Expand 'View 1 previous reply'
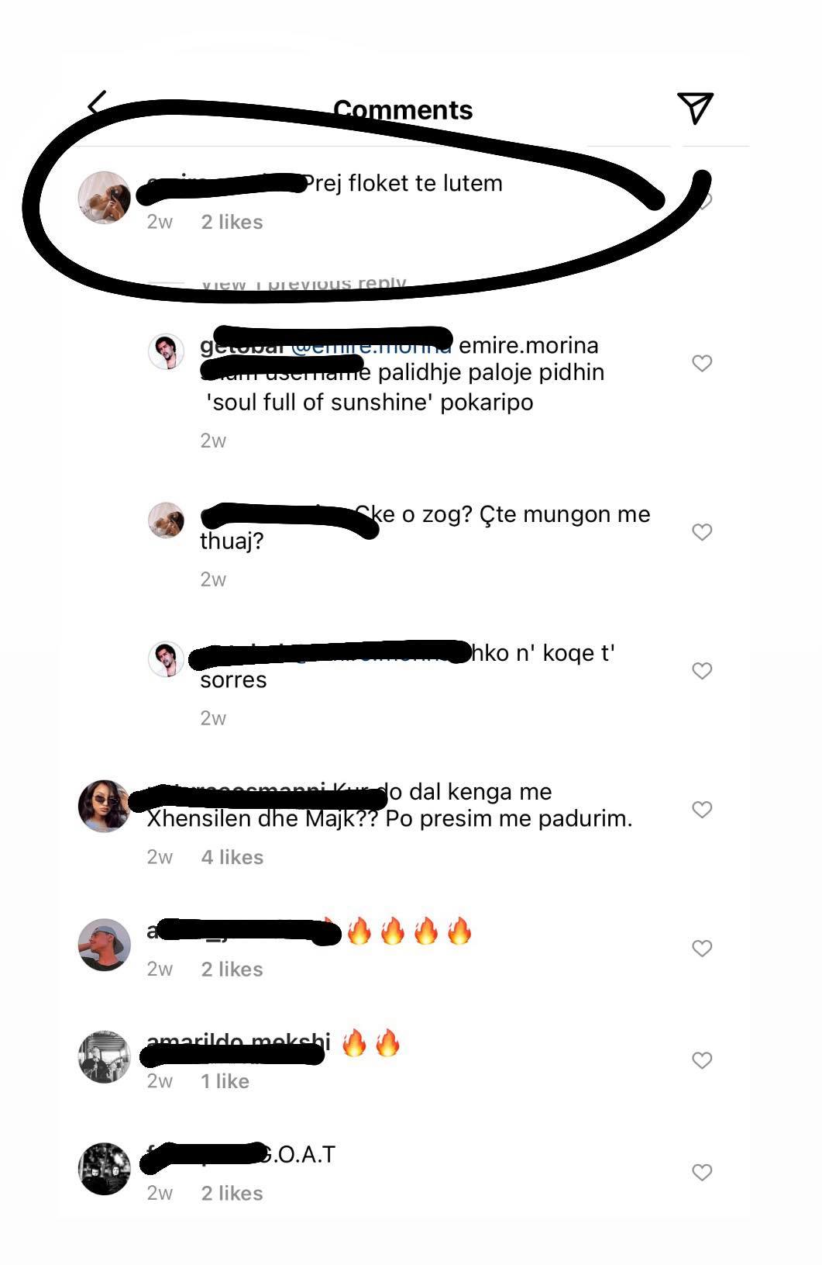 tap(304, 283)
